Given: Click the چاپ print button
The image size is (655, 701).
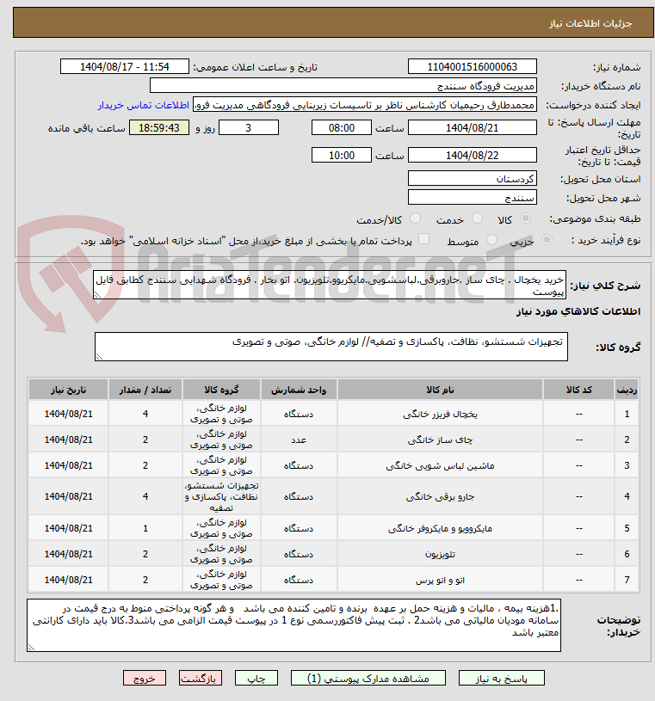Looking at the screenshot, I should click(x=256, y=679).
